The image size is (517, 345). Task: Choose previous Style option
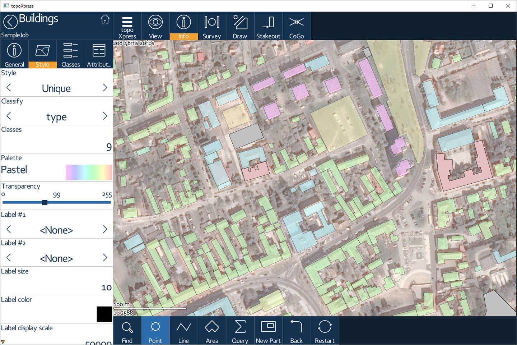(x=9, y=88)
